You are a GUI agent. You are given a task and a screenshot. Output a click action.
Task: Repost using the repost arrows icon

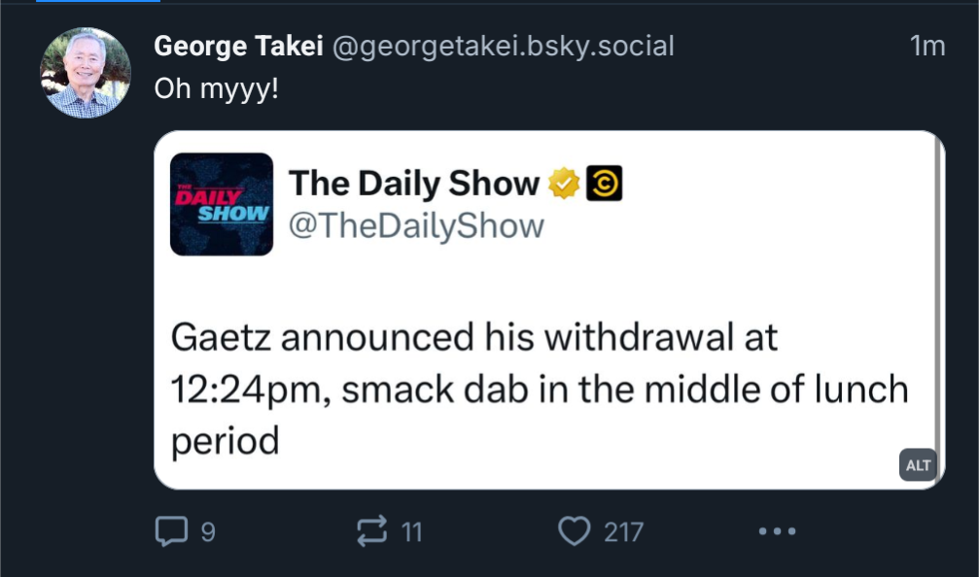(372, 531)
